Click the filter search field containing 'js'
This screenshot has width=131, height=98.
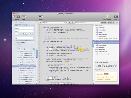point(24,38)
